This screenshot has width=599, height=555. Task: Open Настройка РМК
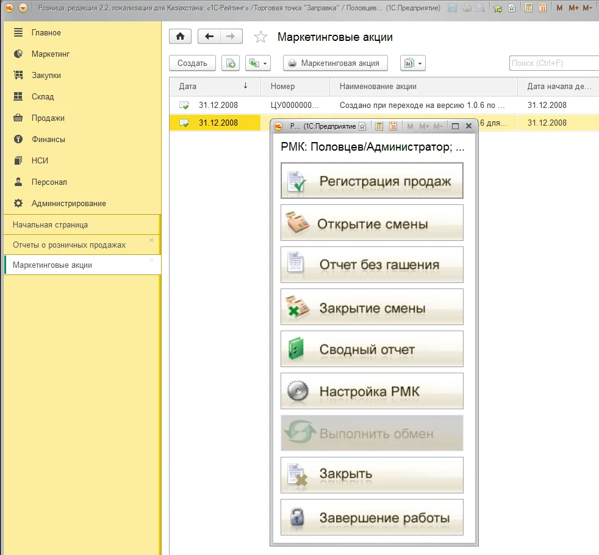[371, 391]
